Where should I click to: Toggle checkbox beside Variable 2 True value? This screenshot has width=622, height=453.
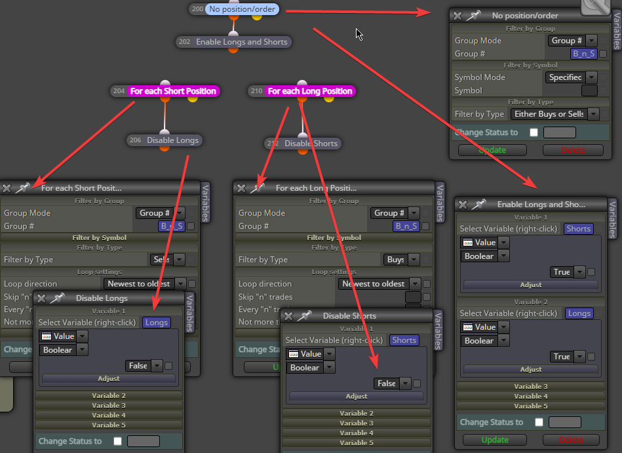pyautogui.click(x=591, y=356)
